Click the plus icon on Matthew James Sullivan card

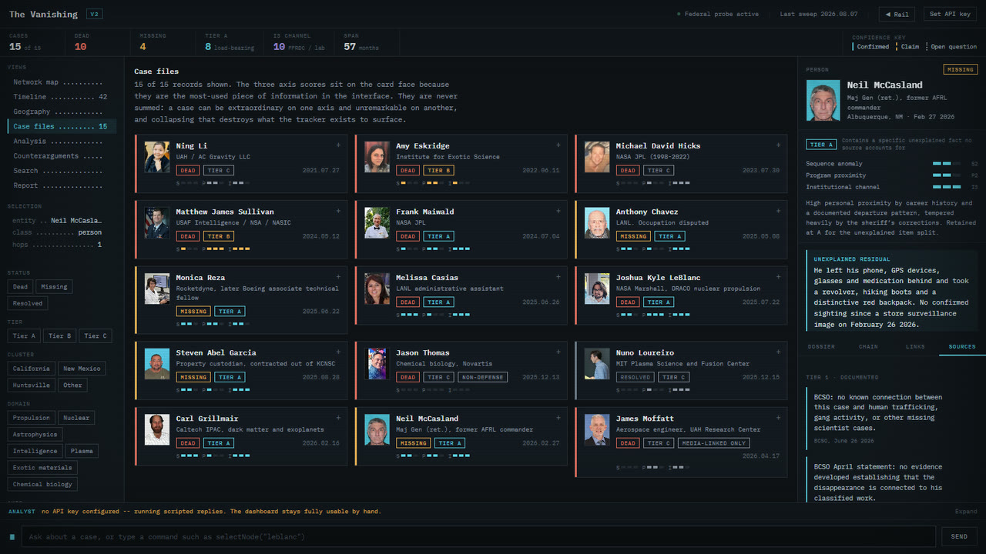338,211
